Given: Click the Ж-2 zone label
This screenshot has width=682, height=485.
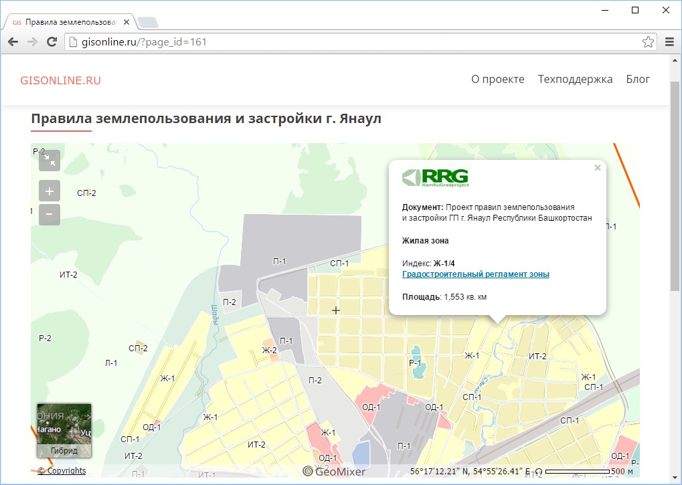Looking at the screenshot, I should pyautogui.click(x=269, y=351).
